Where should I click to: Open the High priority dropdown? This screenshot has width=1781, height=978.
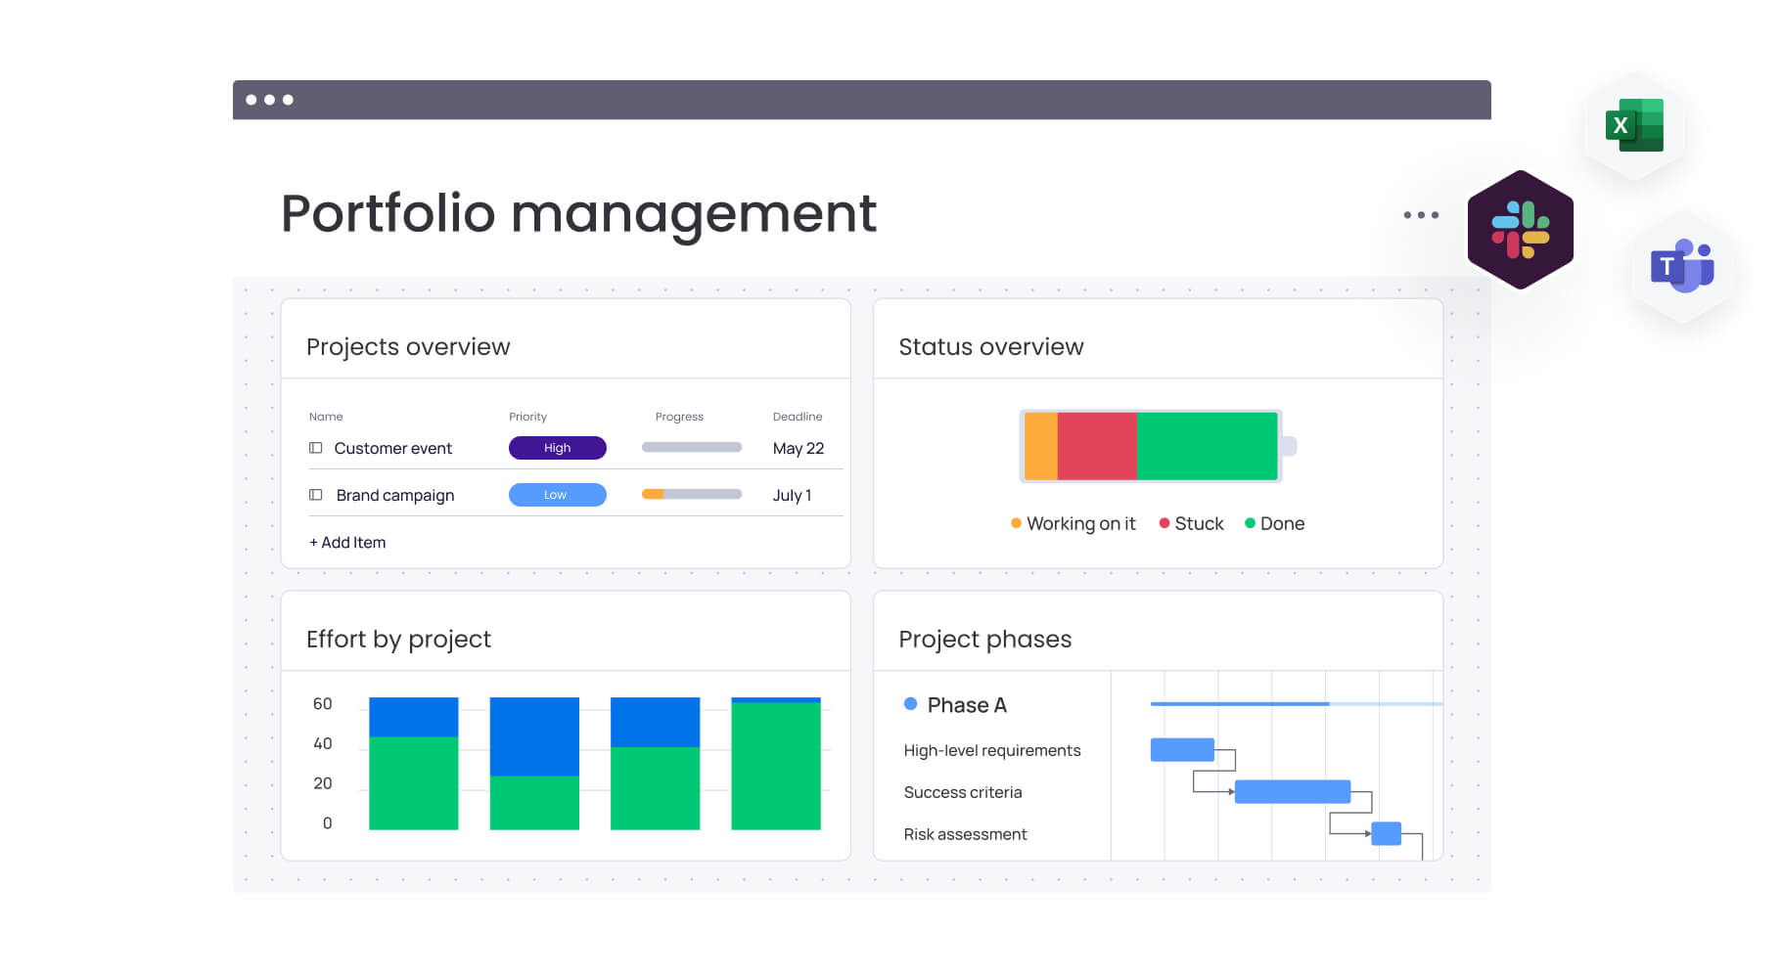[x=557, y=447]
